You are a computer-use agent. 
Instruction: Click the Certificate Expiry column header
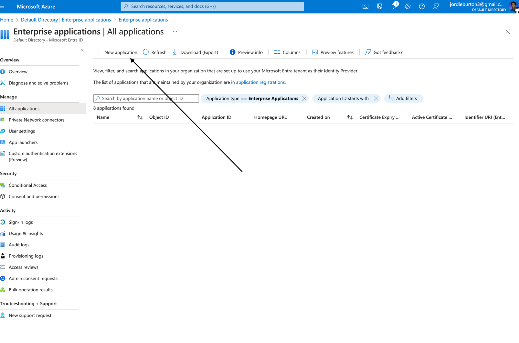coord(379,117)
